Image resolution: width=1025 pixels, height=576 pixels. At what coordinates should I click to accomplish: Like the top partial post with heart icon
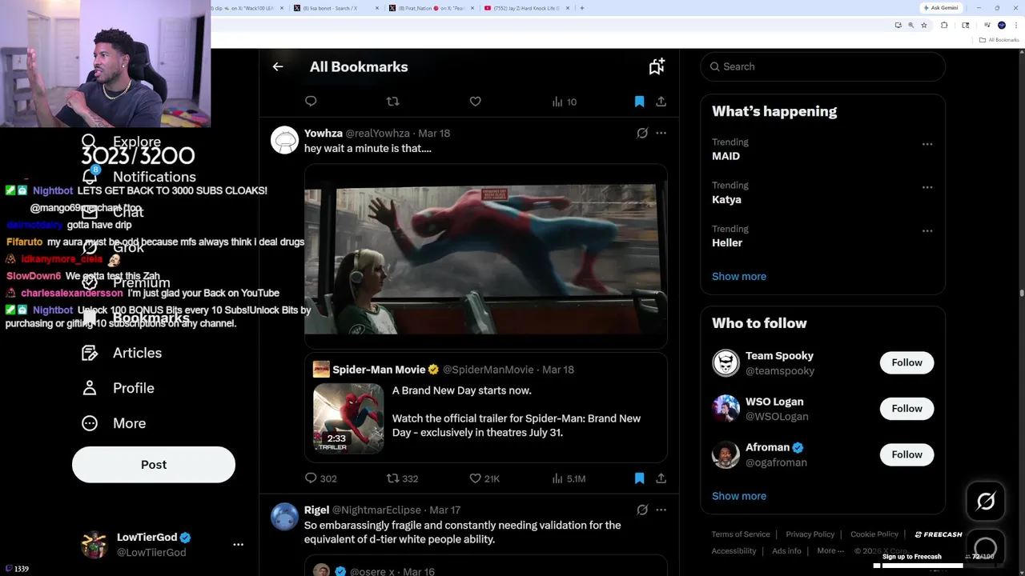(x=475, y=102)
